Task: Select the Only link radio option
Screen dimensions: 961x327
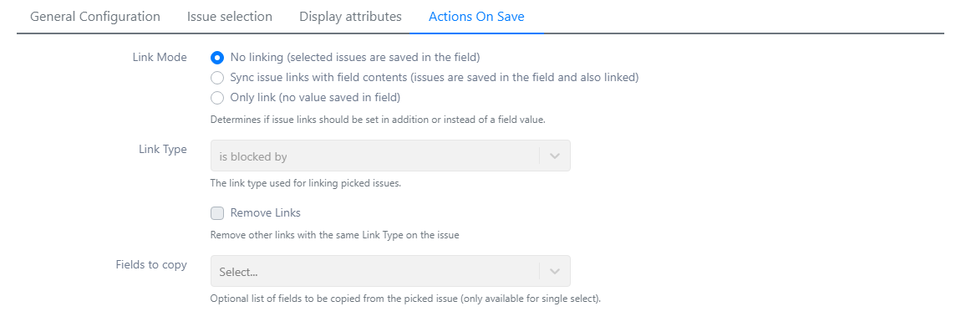Action: point(217,98)
